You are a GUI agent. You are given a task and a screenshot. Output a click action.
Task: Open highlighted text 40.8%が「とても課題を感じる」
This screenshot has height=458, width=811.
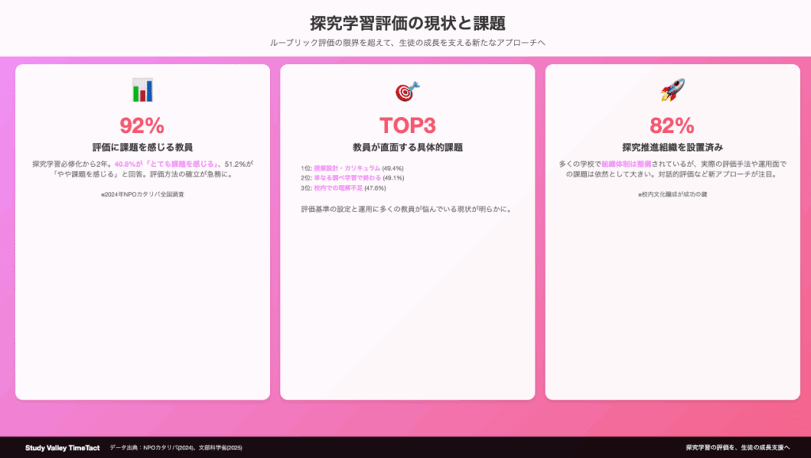click(166, 164)
